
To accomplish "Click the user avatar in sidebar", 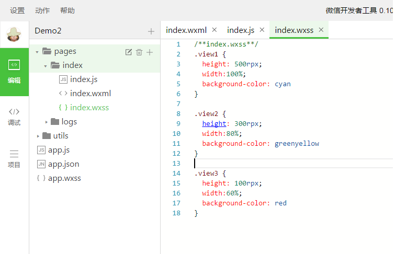I will (14, 34).
